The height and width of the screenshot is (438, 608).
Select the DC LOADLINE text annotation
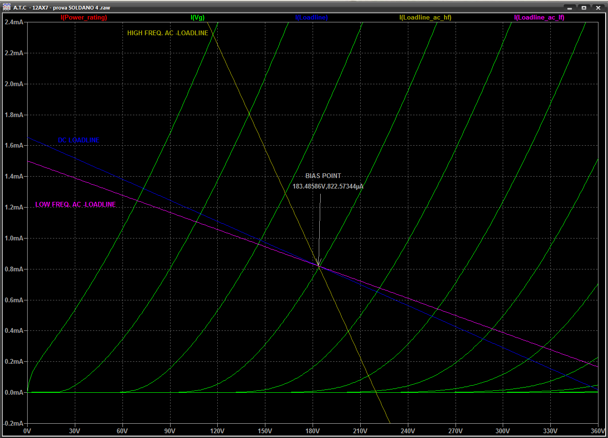[x=79, y=140]
